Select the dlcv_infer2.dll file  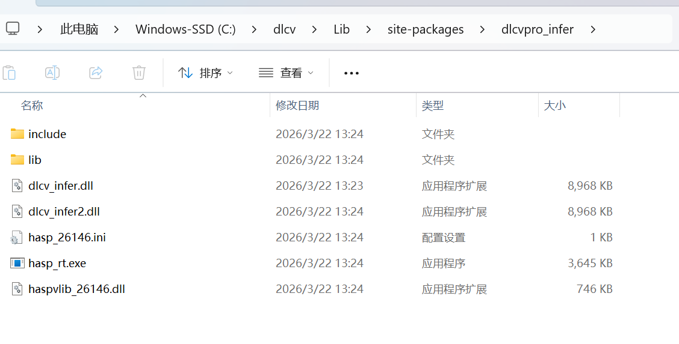tap(64, 211)
